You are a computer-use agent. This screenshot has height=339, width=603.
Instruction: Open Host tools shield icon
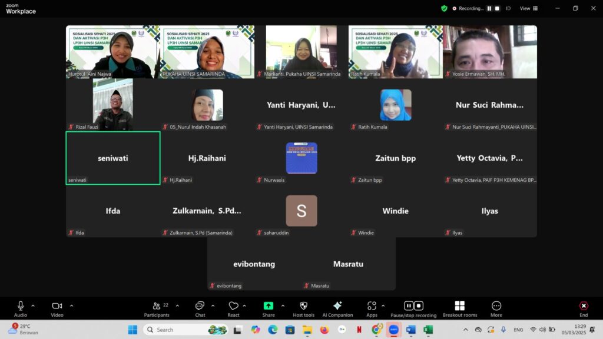pyautogui.click(x=304, y=306)
